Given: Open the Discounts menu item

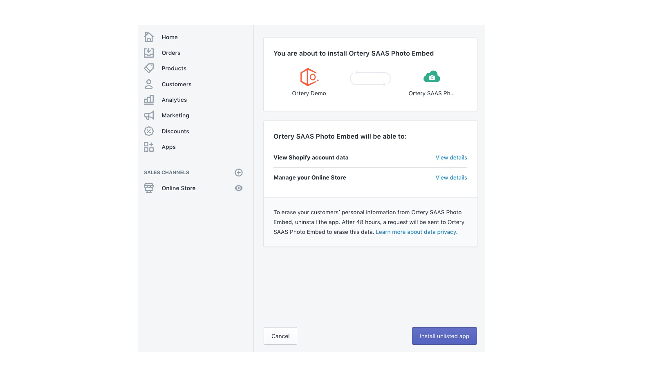Looking at the screenshot, I should tap(175, 131).
